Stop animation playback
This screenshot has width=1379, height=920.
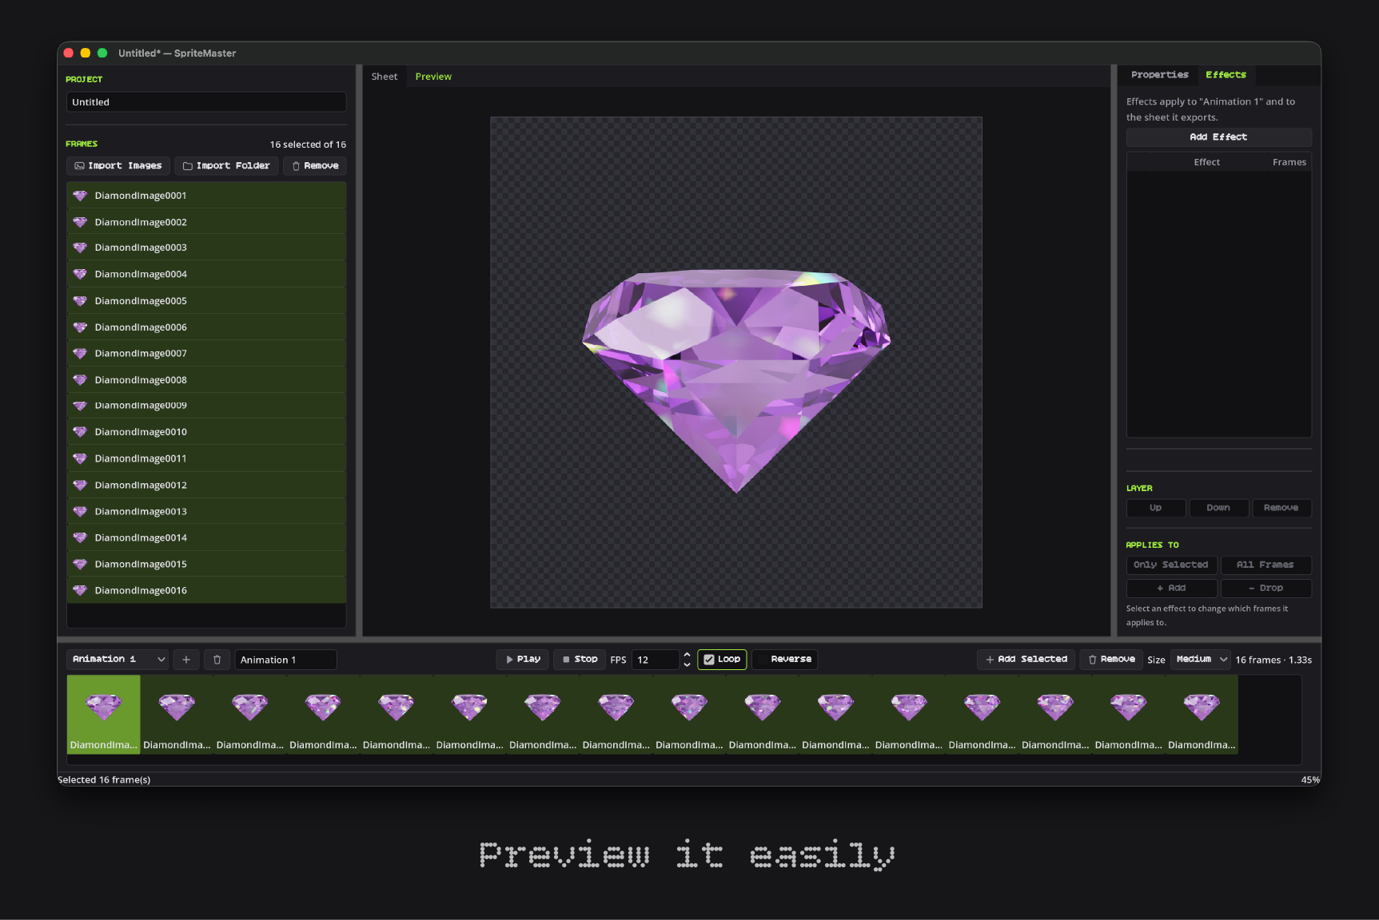coord(580,660)
